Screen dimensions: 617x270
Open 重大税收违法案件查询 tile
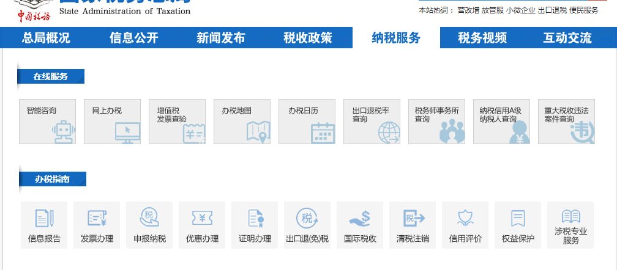click(x=567, y=122)
